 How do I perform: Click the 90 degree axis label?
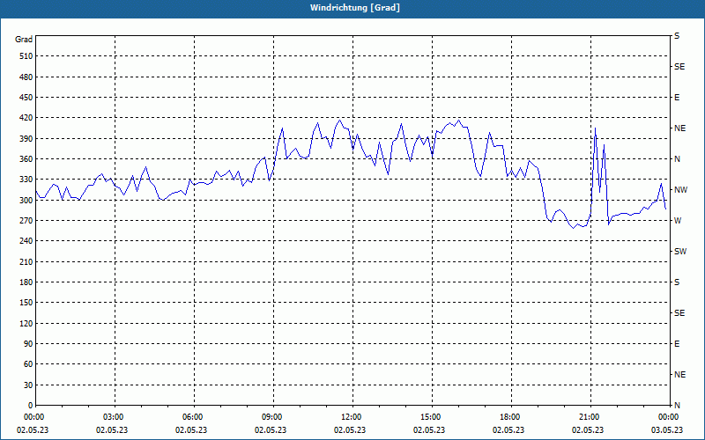coord(28,343)
